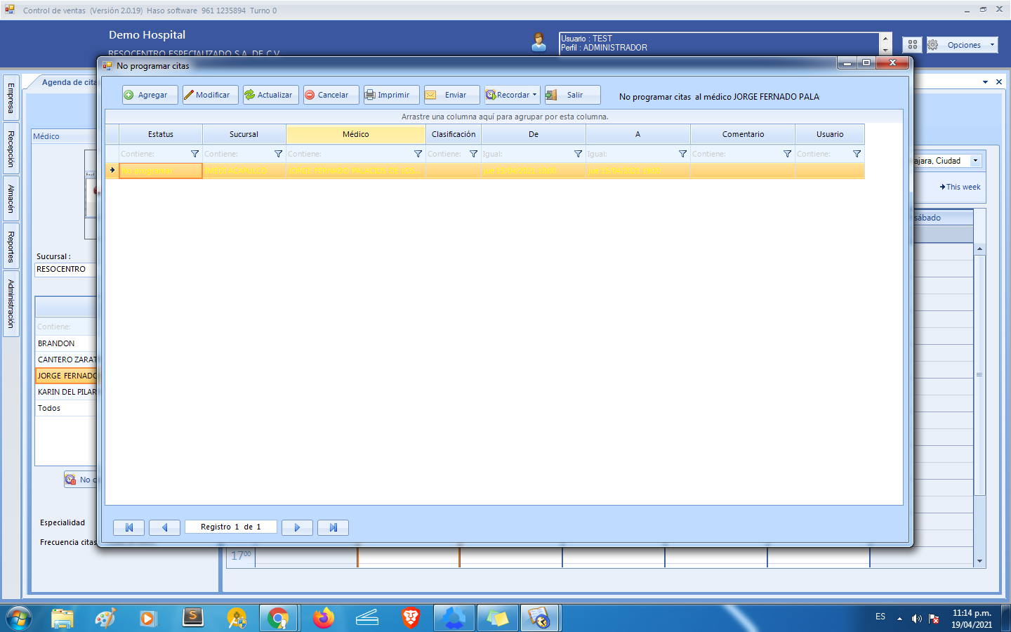Switch to the Agenda de citas tab
The image size is (1011, 632).
(x=68, y=82)
